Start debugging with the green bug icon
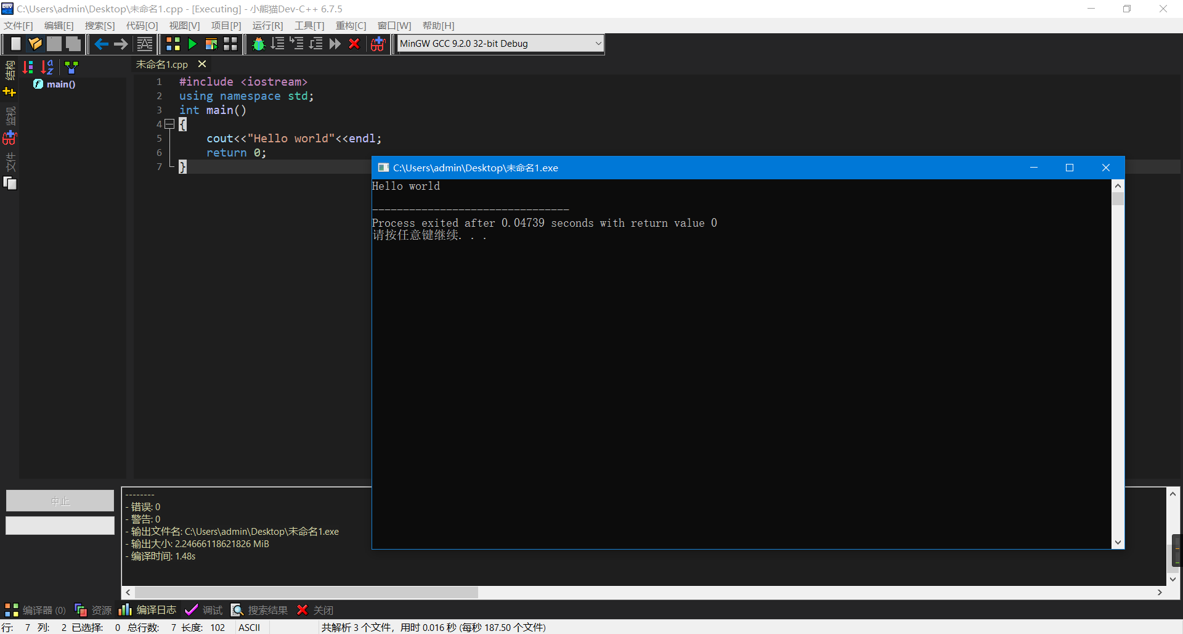This screenshot has height=634, width=1183. (259, 44)
